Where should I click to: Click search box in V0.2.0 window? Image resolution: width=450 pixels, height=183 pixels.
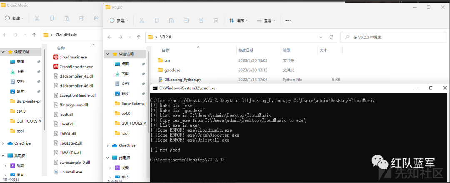(x=393, y=37)
